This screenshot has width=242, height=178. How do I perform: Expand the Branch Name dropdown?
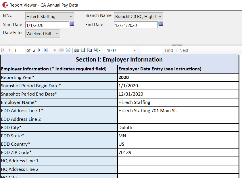click(138, 17)
